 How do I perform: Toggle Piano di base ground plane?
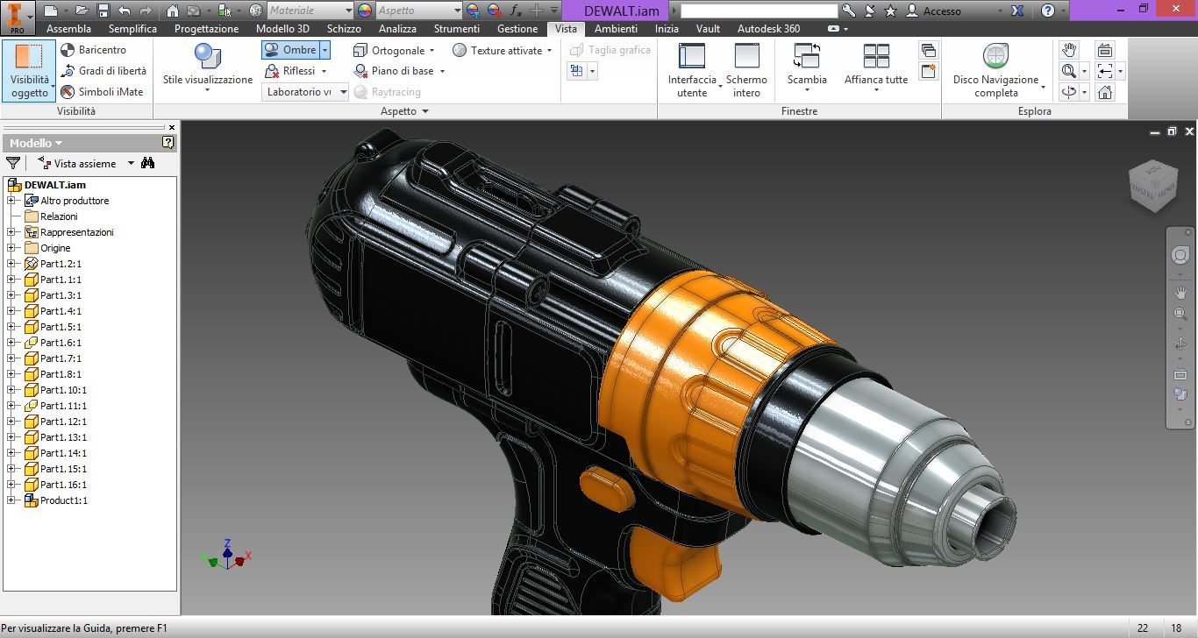[x=399, y=71]
